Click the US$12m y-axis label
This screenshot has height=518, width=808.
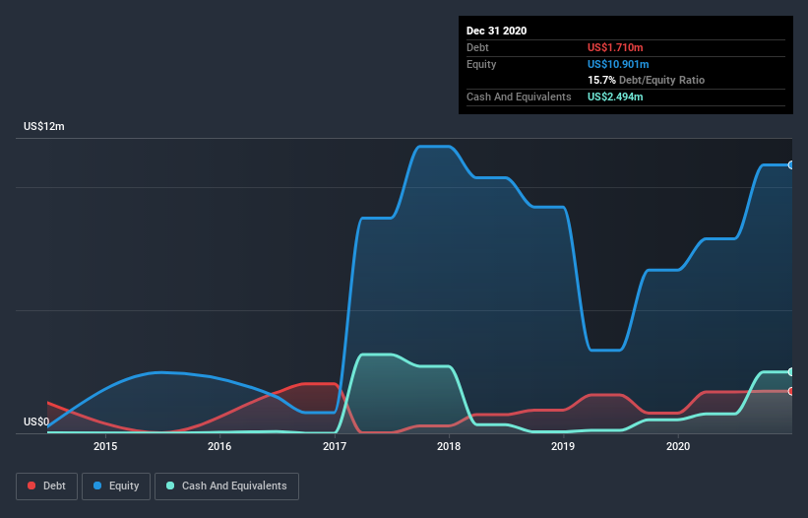coord(44,126)
